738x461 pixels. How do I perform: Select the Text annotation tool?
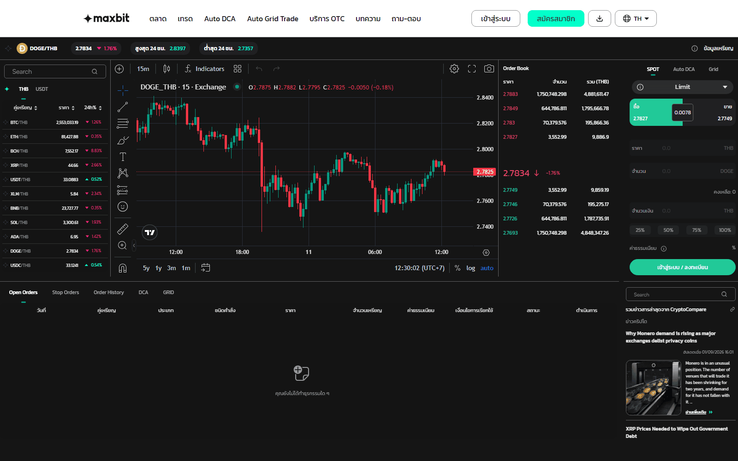(123, 157)
